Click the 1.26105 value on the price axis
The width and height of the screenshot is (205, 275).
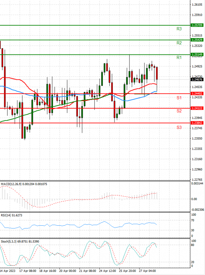196,4
